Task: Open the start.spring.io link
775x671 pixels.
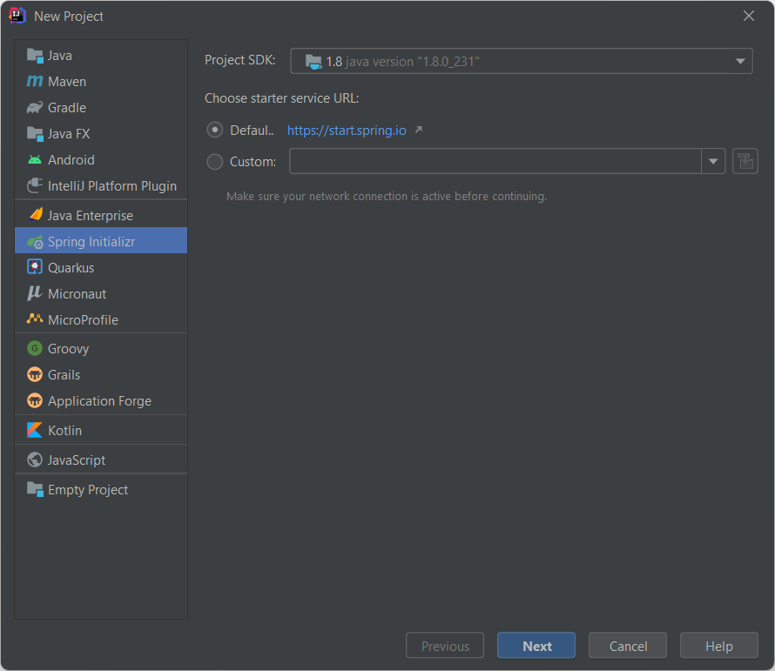Action: pyautogui.click(x=346, y=129)
